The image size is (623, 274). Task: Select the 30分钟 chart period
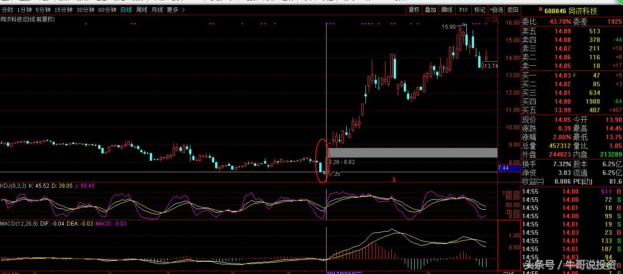coord(85,10)
